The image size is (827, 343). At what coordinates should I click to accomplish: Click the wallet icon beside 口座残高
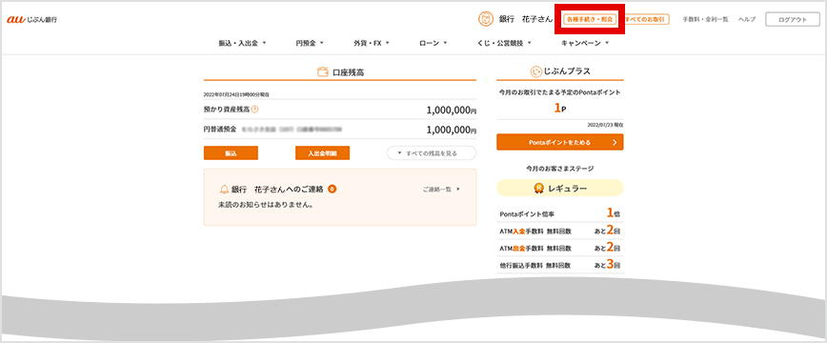point(323,72)
